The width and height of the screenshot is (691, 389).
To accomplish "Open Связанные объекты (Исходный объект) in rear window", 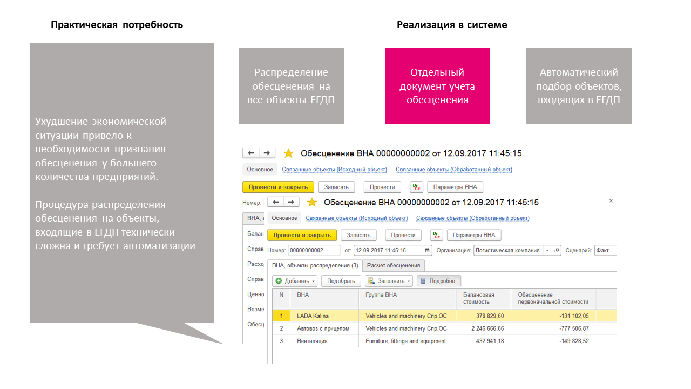I will 334,169.
